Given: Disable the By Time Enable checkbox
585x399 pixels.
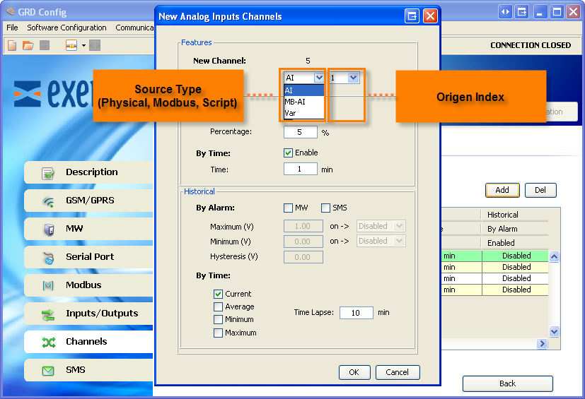Looking at the screenshot, I should pos(289,153).
